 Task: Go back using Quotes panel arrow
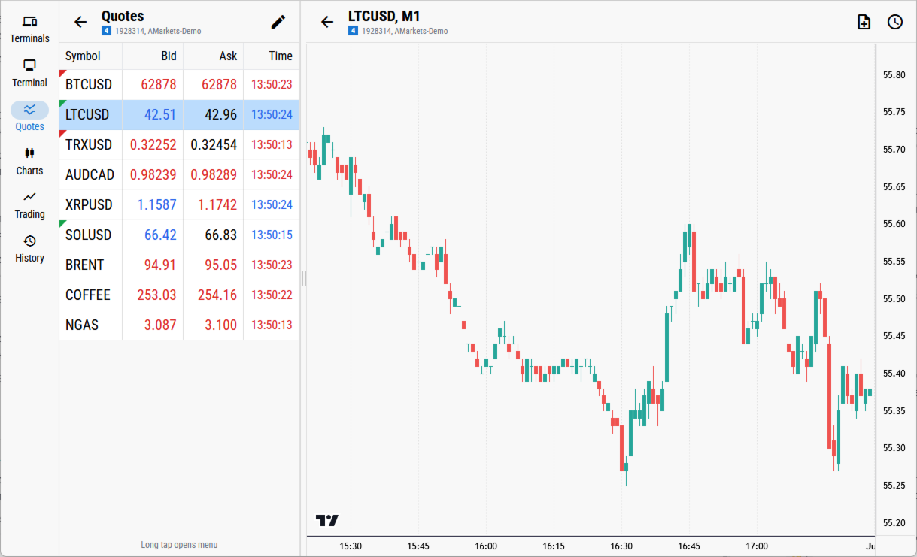pyautogui.click(x=80, y=22)
